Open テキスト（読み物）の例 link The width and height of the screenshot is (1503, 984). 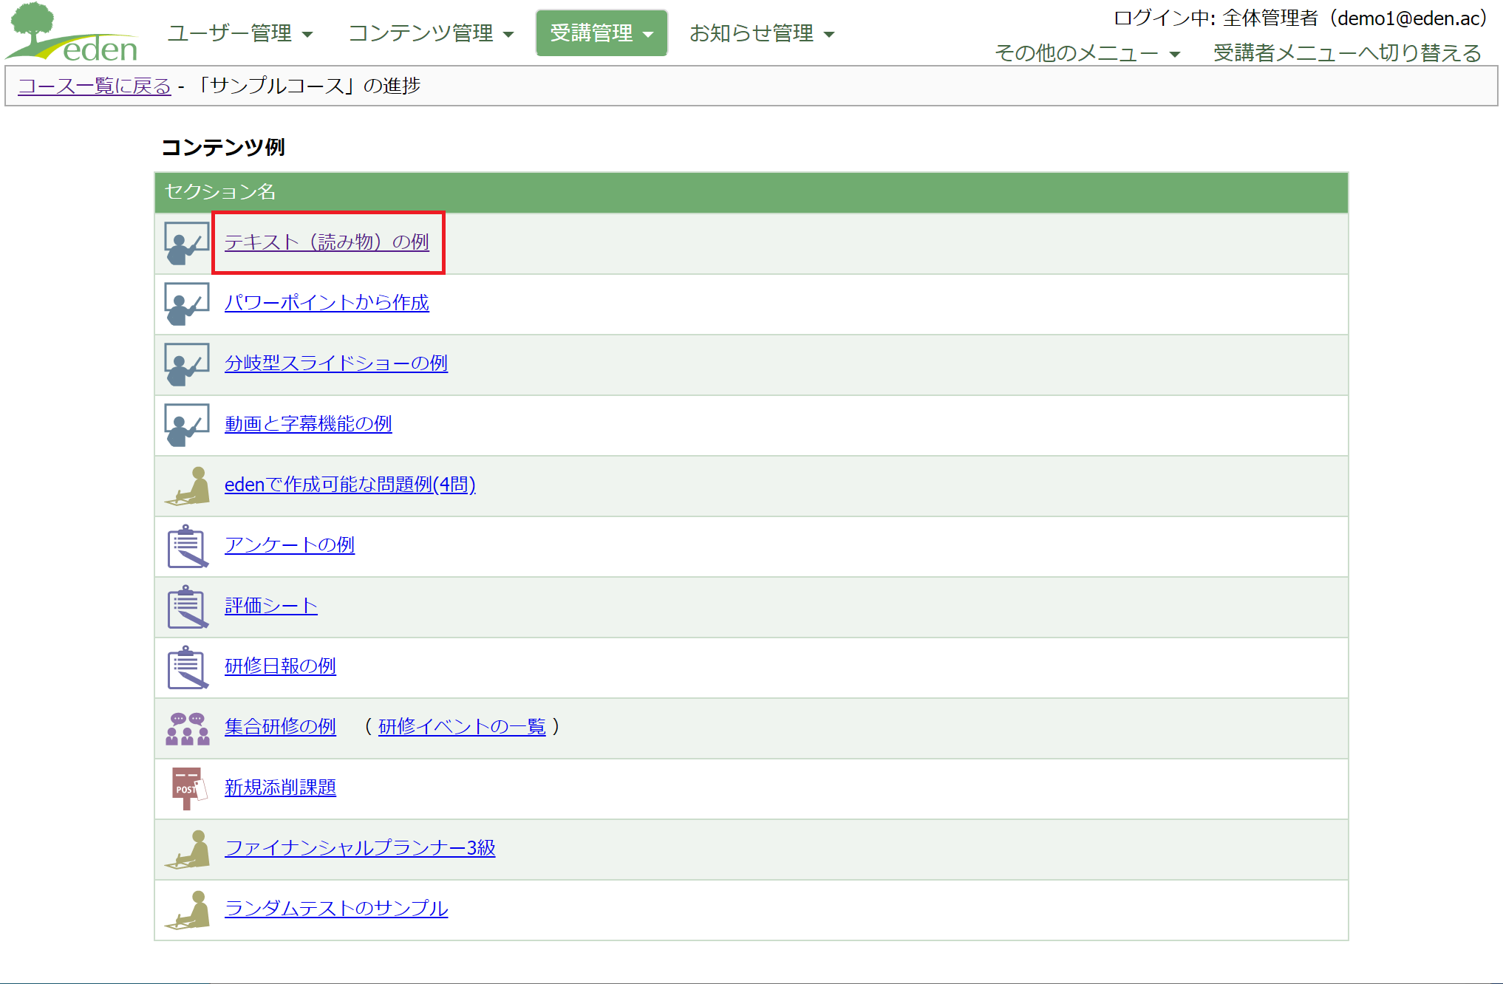click(327, 242)
